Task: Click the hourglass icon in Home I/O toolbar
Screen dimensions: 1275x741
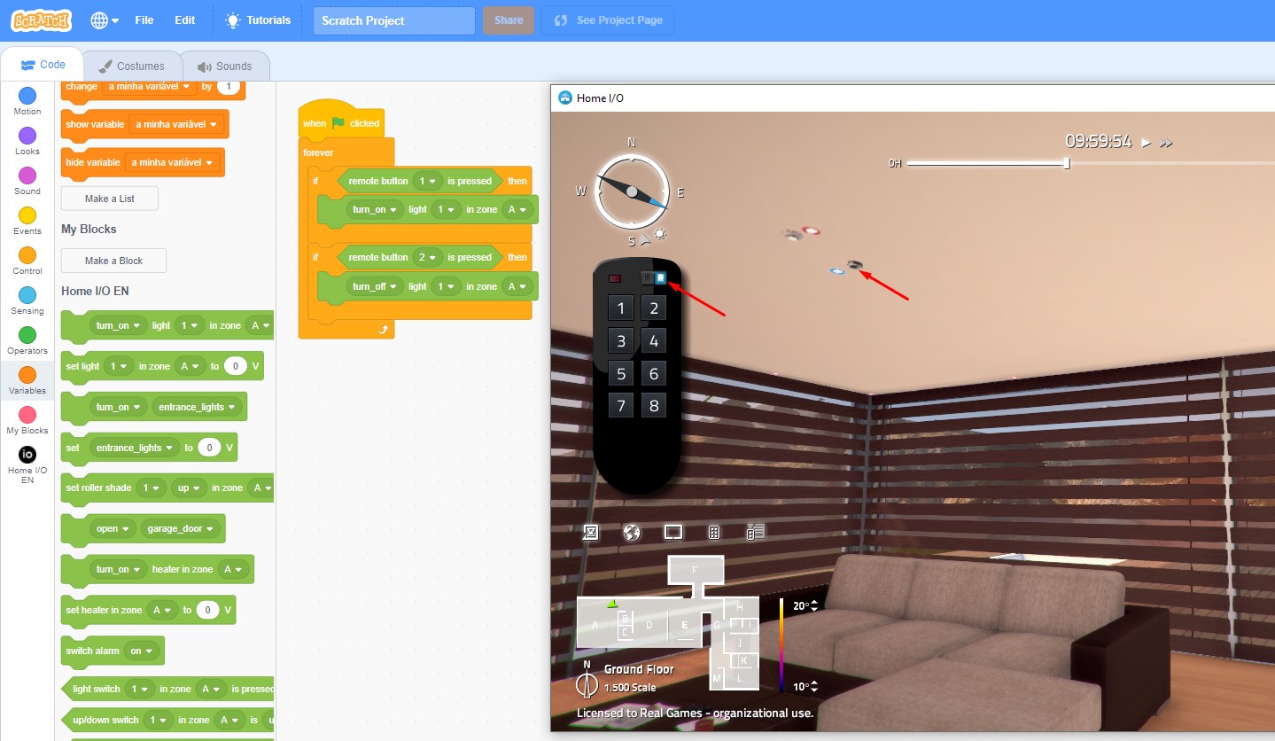Action: click(x=590, y=532)
